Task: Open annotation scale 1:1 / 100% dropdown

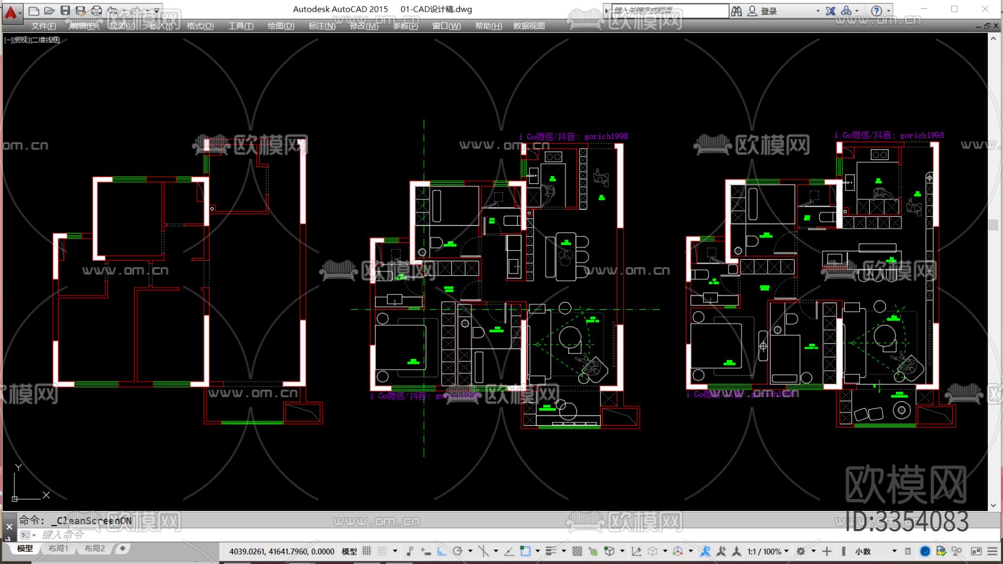Action: (768, 551)
